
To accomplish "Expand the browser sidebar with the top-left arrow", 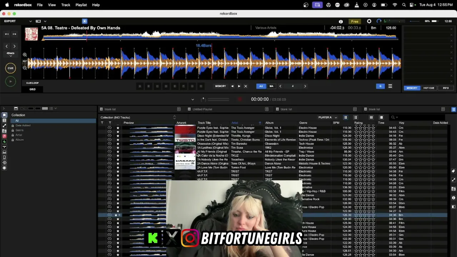I will click(x=3, y=109).
